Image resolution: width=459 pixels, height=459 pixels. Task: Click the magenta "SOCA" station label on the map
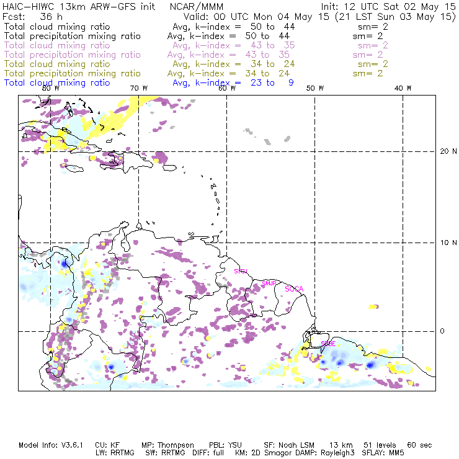294,289
